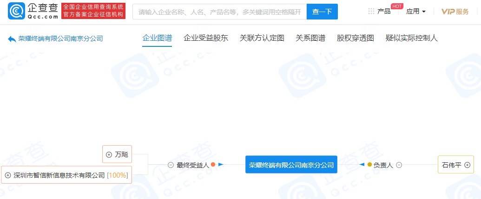Expand the 万飚 node plus icon
Screen dimensions: 481x199
click(x=109, y=154)
